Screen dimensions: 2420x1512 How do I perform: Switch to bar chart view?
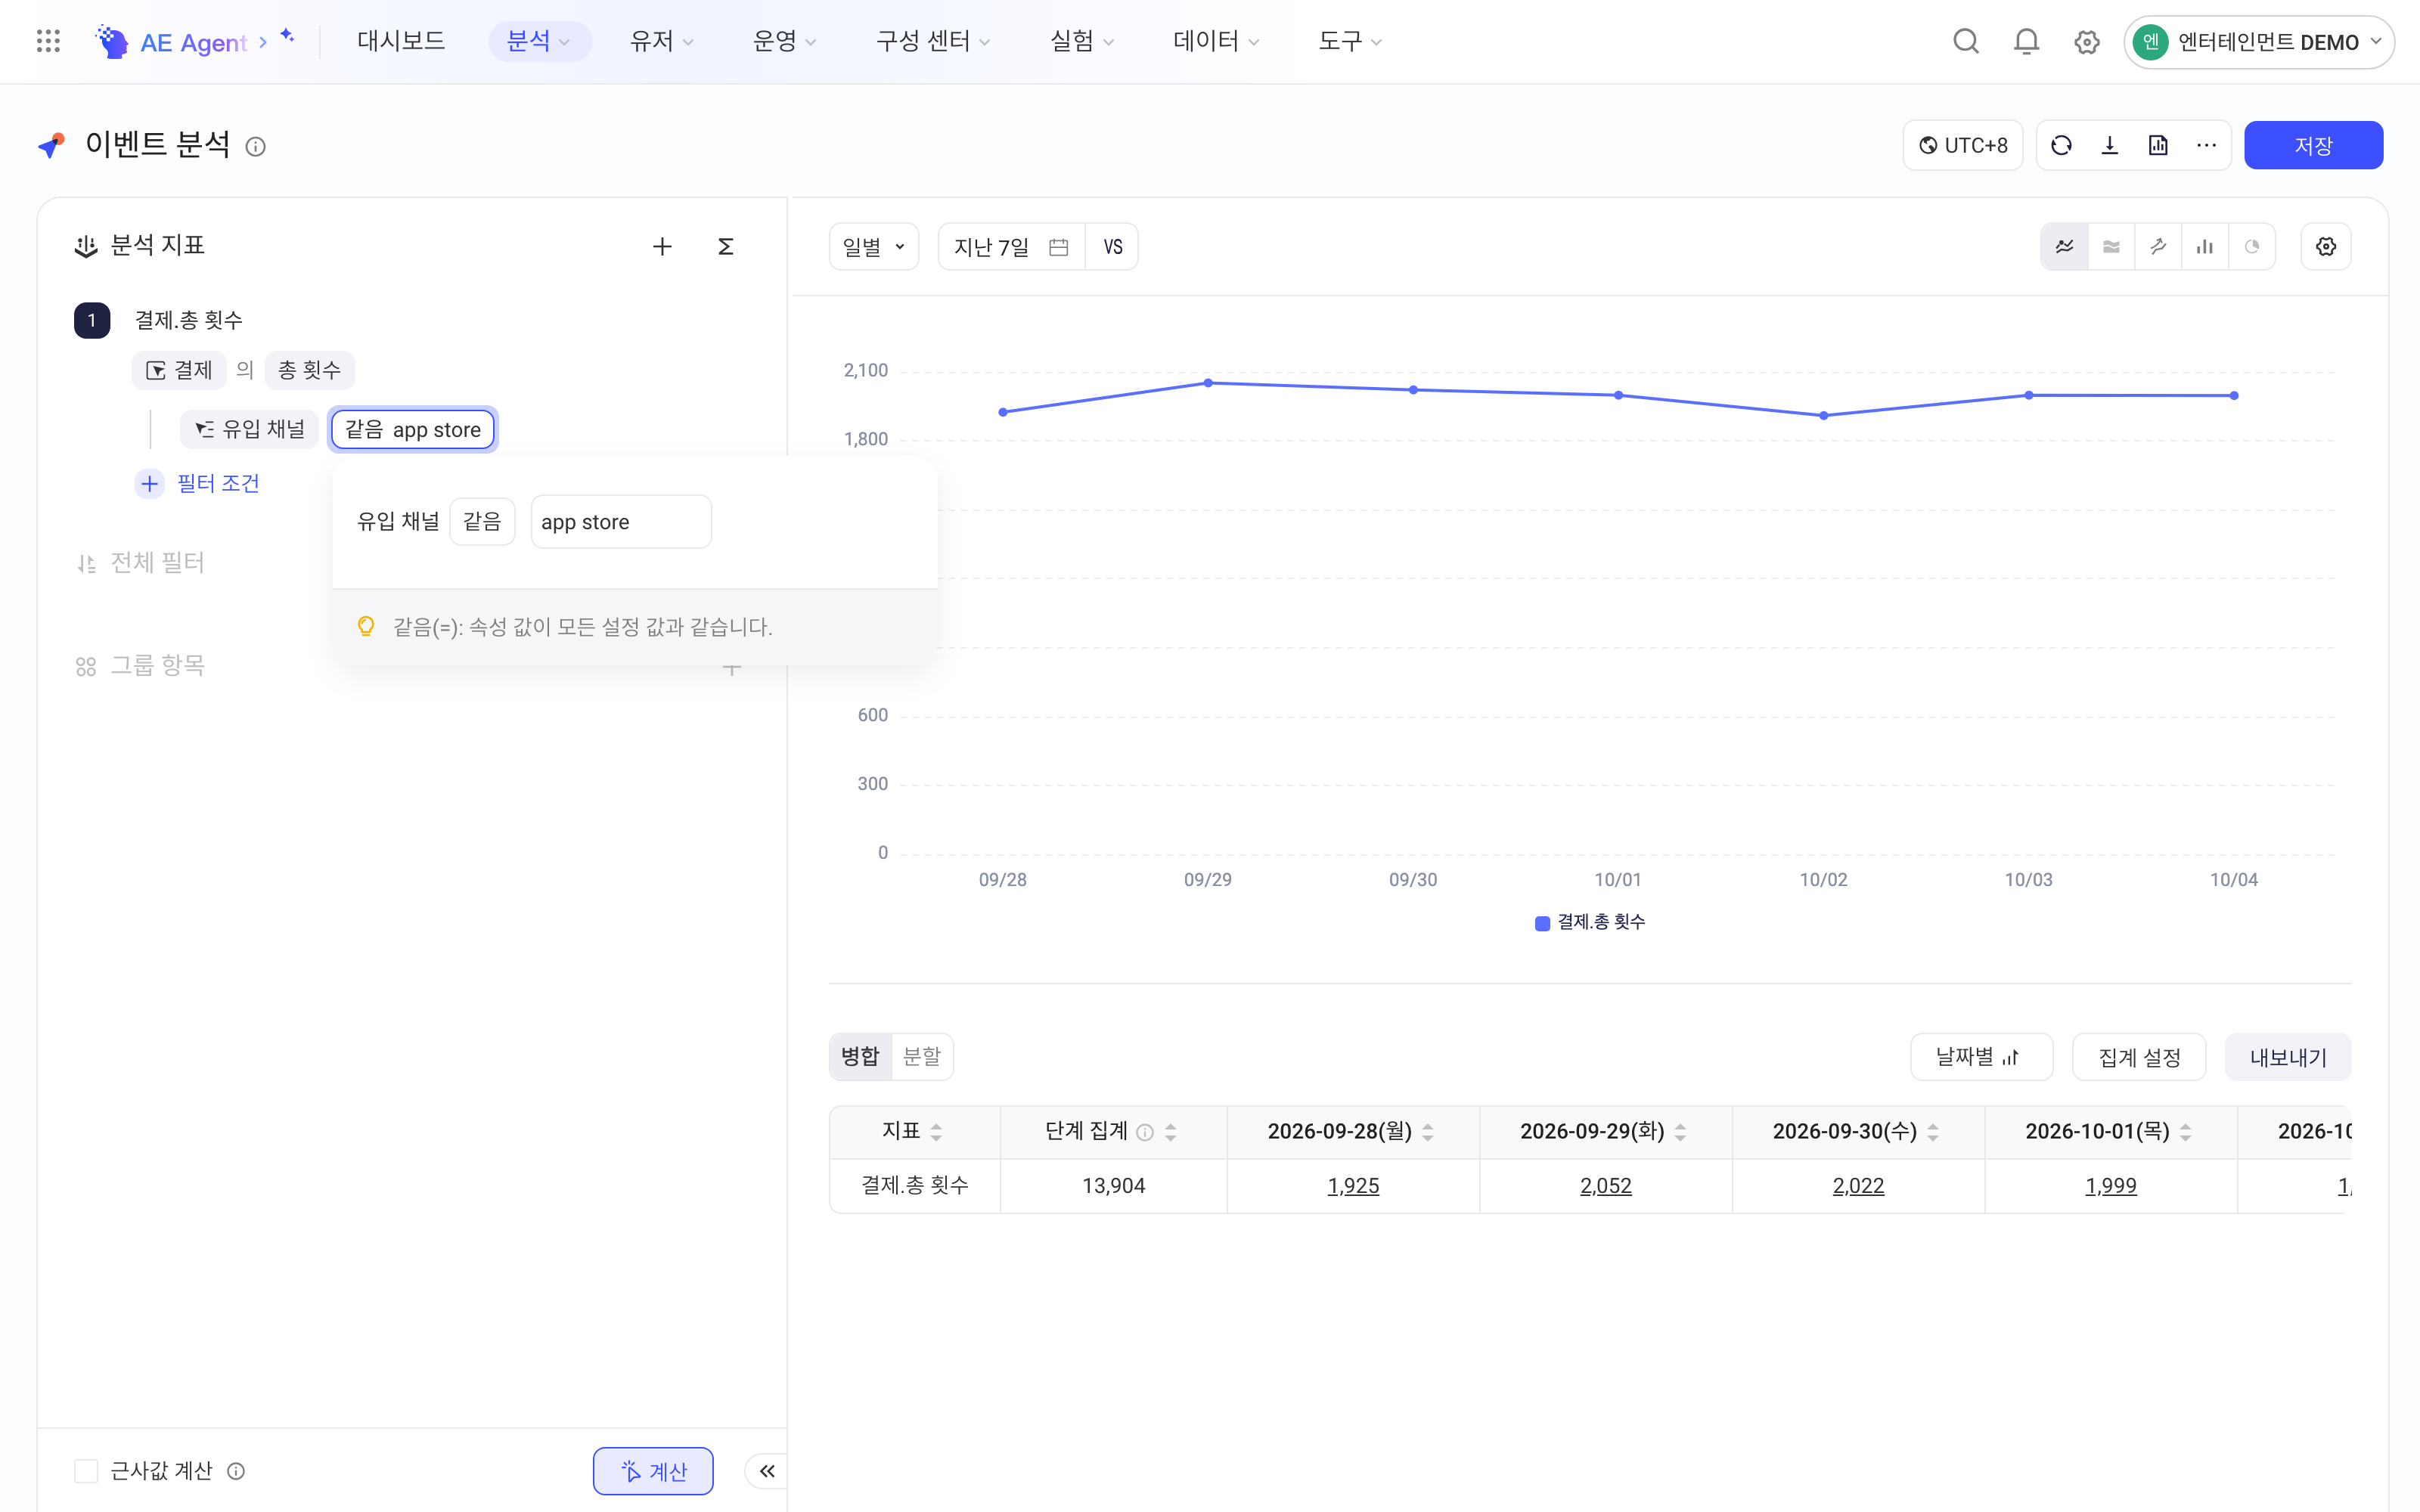2205,246
